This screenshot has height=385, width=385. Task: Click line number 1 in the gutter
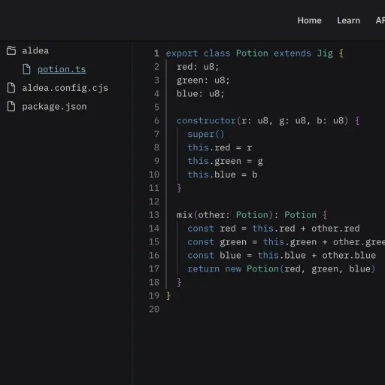tap(156, 53)
